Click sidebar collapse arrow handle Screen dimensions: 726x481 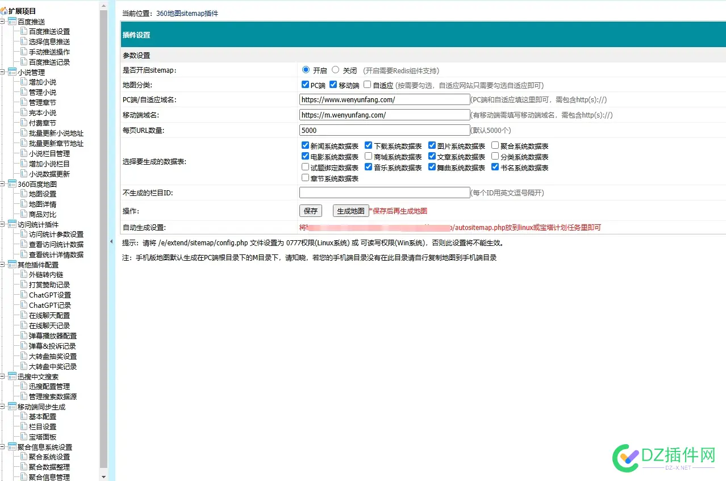tap(111, 241)
